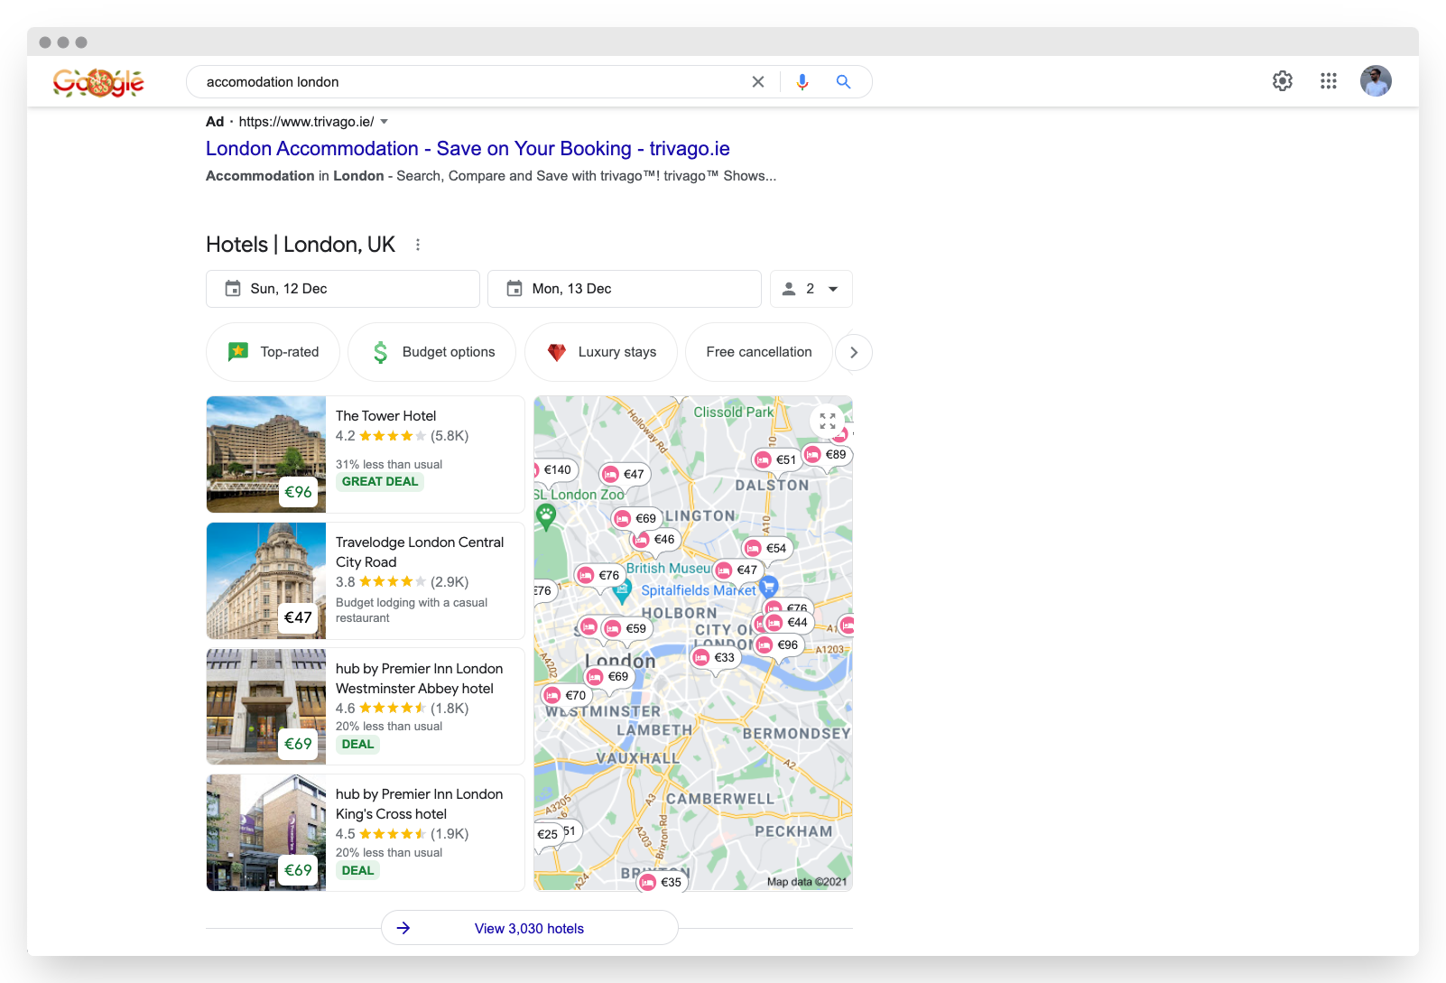This screenshot has height=983, width=1446.
Task: Click the Spitalfields Market map marker
Action: click(x=768, y=587)
